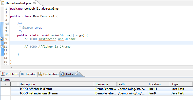
Task: Close the Tasks view tab
Action: [x=76, y=74]
